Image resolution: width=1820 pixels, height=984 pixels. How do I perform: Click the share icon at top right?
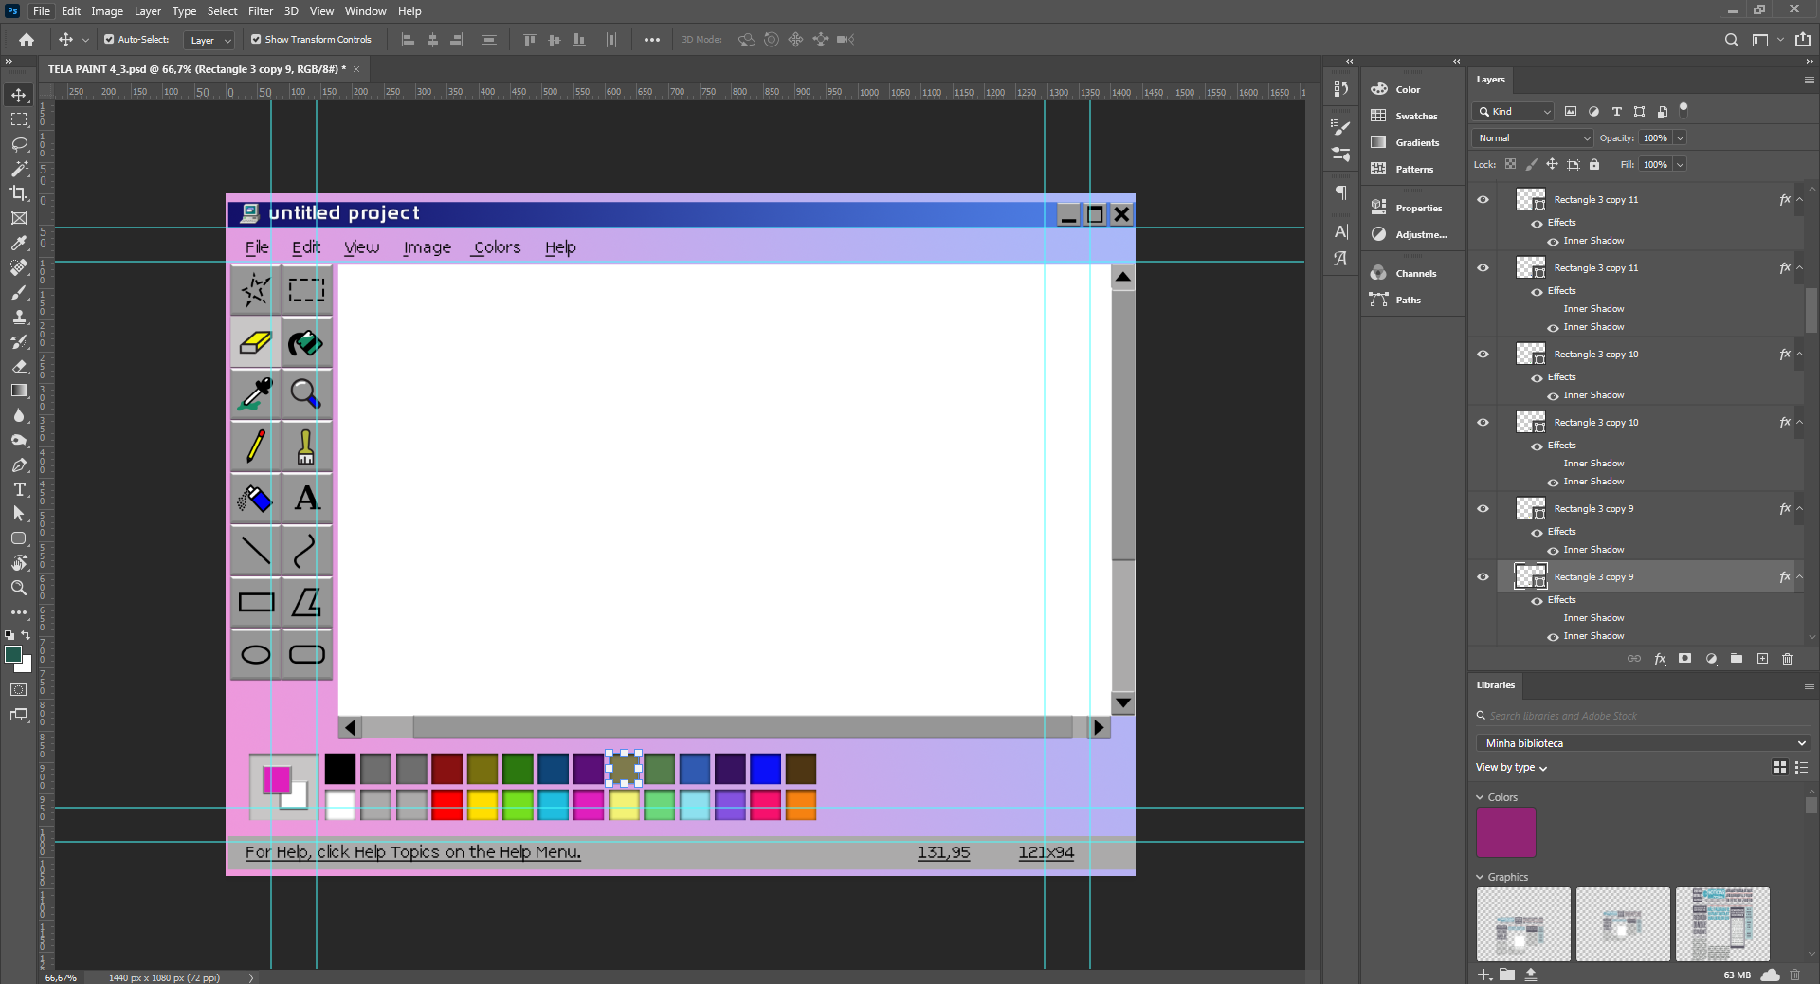[x=1803, y=40]
